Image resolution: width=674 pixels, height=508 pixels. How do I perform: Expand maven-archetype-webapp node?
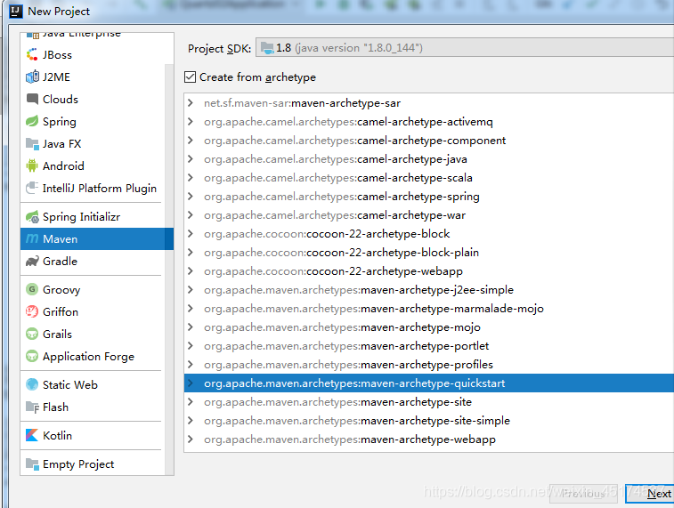click(191, 439)
